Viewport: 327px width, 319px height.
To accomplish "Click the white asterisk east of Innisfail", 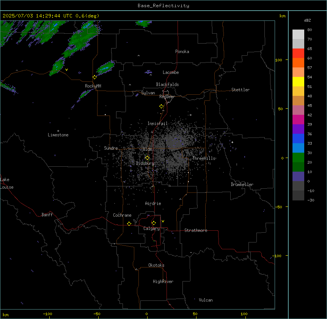I will tap(190, 115).
